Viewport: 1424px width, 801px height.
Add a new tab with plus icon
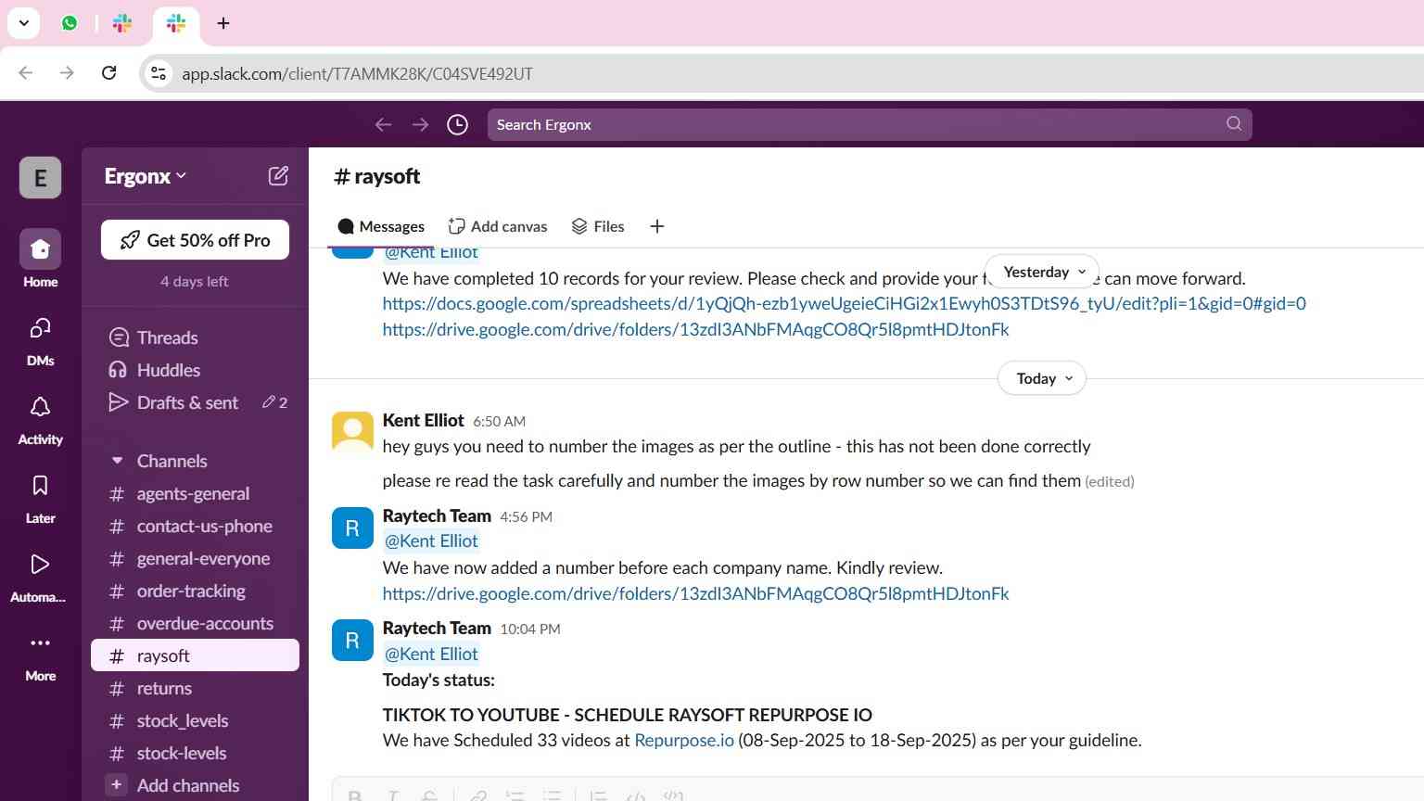pos(657,226)
